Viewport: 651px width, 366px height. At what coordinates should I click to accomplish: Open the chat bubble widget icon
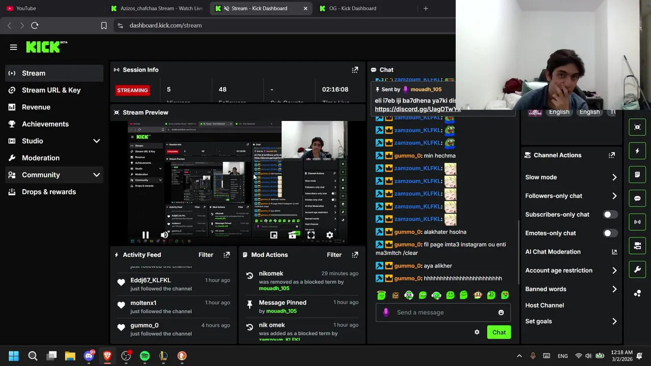click(637, 198)
